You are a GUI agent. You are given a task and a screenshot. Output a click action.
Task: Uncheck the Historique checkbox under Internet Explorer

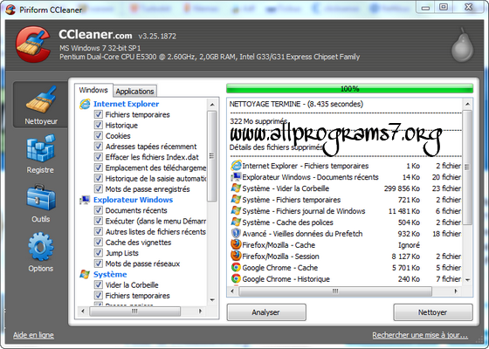click(98, 125)
